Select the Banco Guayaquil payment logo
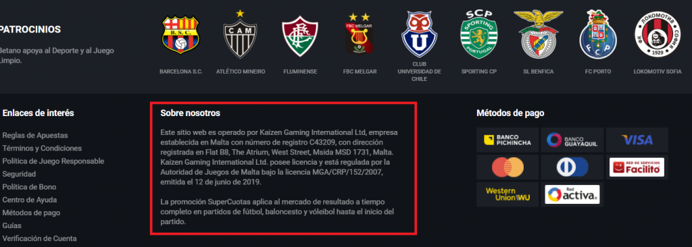Screen dimensions: 692x247 [572, 140]
